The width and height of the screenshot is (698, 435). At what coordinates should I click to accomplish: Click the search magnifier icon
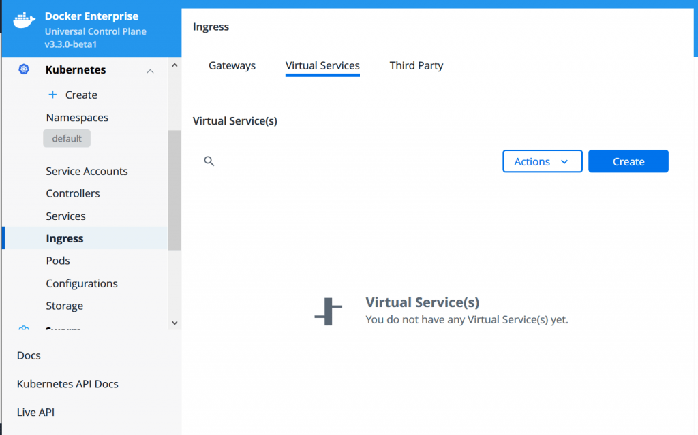[x=209, y=161]
